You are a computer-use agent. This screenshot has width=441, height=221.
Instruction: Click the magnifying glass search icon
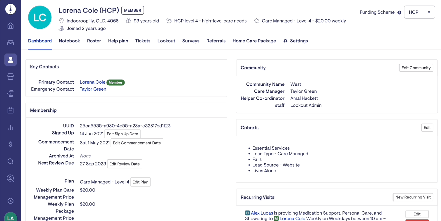coord(11,161)
